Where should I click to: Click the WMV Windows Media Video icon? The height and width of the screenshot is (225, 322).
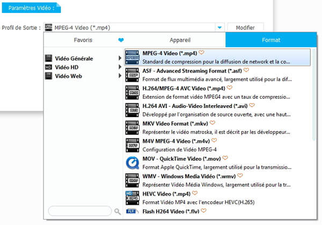tap(133, 179)
